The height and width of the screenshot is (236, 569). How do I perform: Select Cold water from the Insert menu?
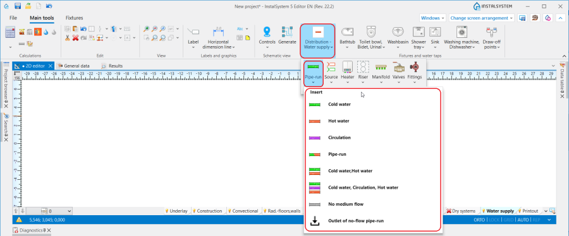pos(373,104)
